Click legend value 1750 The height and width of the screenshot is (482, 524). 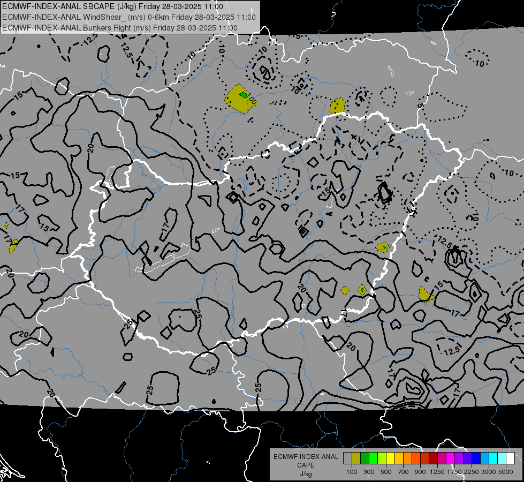454,472
